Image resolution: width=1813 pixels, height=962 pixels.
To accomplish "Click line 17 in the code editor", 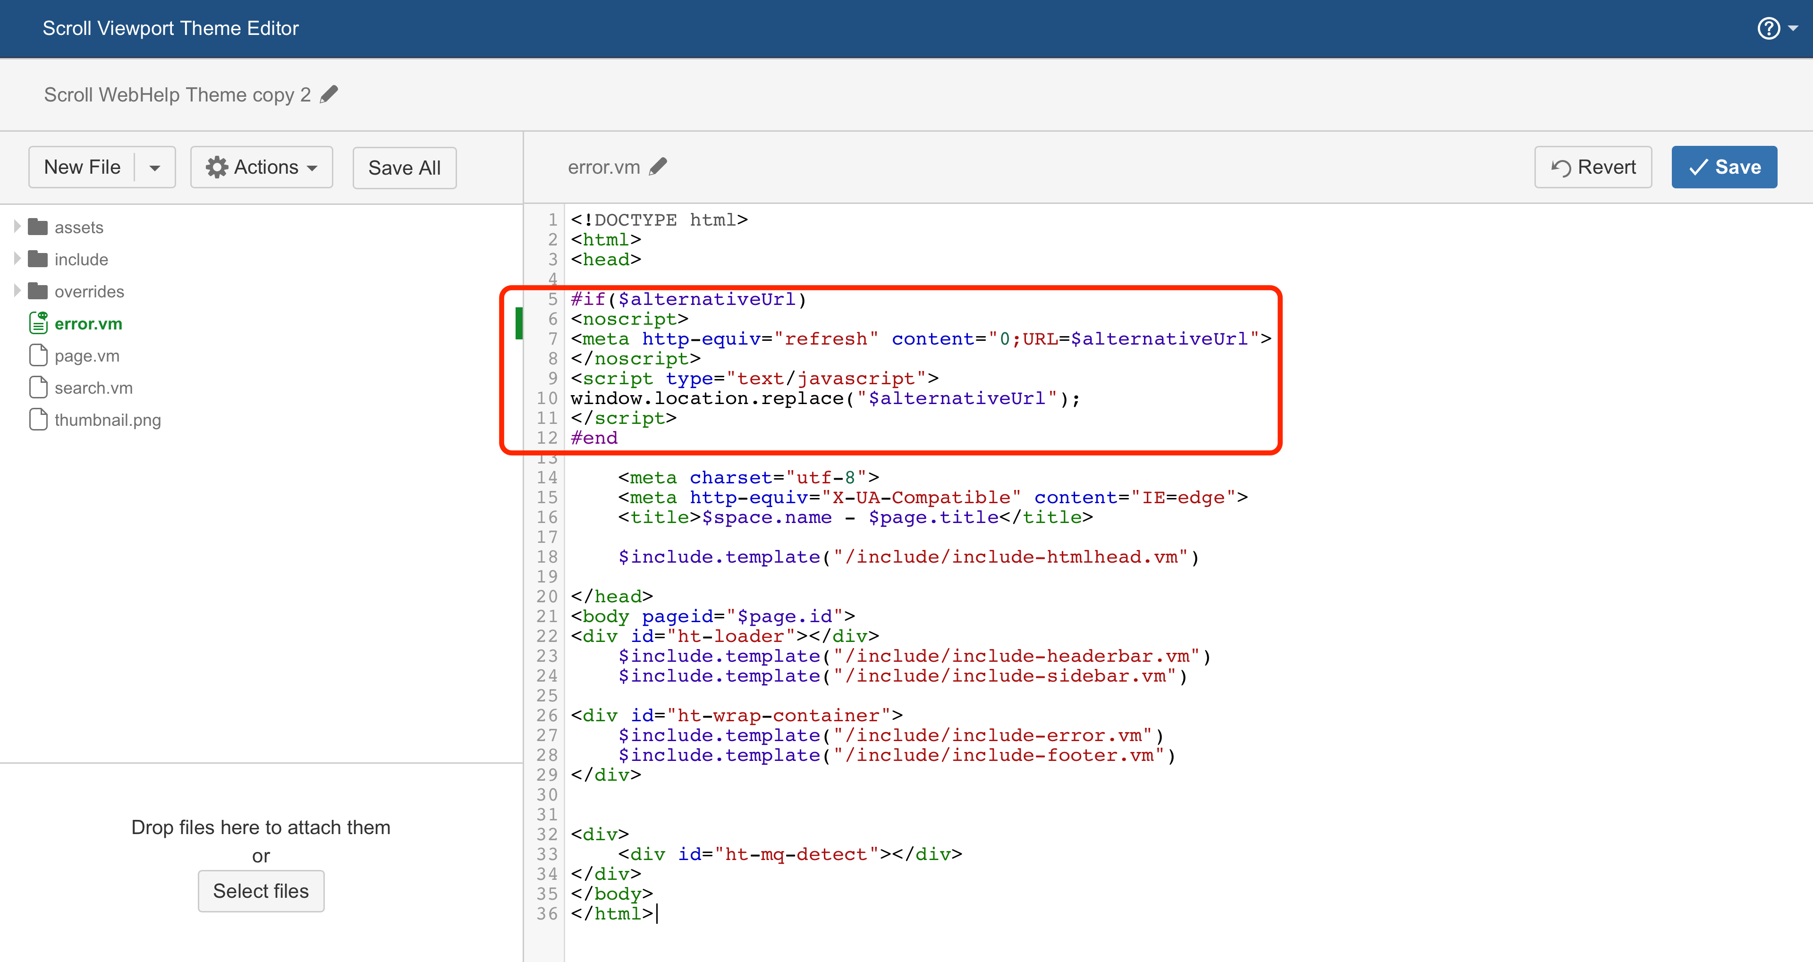I will coord(704,537).
